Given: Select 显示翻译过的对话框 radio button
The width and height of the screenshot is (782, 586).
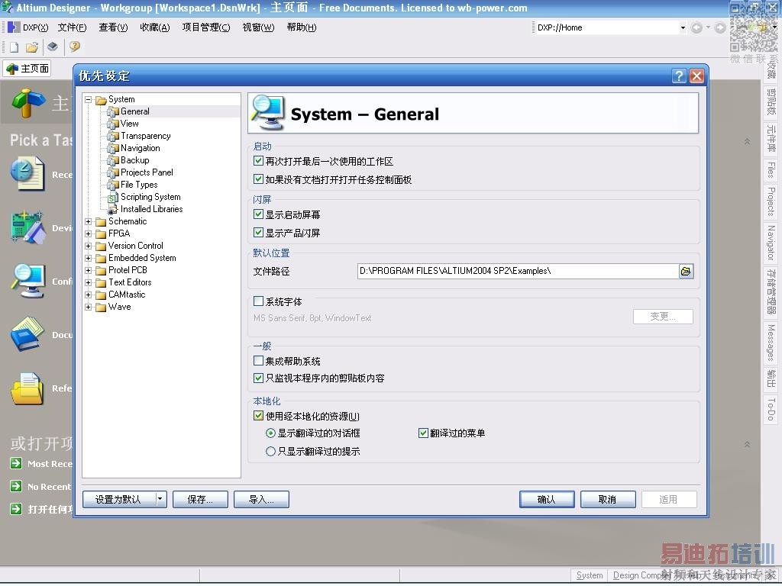Looking at the screenshot, I should pos(270,433).
